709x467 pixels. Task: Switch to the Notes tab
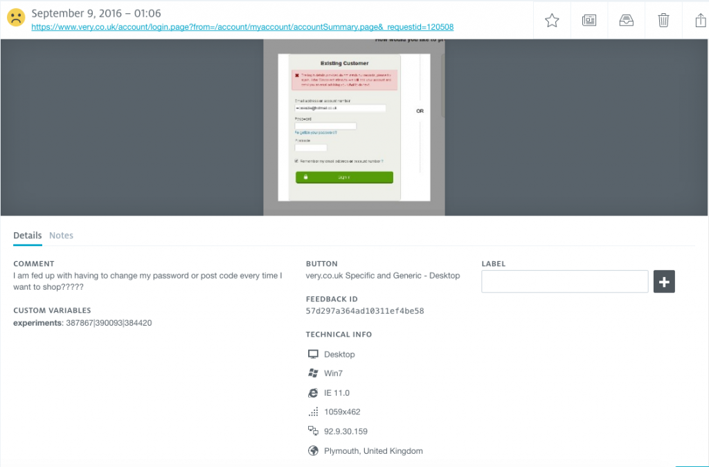61,236
